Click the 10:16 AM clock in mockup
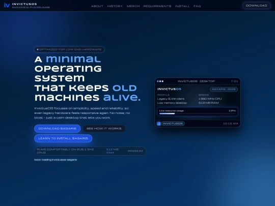The height and width of the screenshot is (206, 275). [x=231, y=124]
